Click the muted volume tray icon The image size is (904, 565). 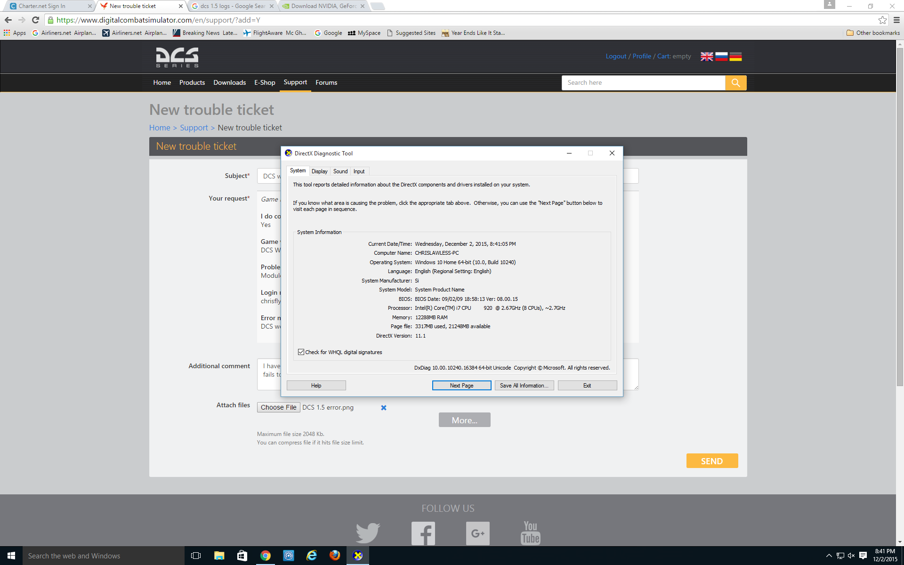pyautogui.click(x=851, y=556)
